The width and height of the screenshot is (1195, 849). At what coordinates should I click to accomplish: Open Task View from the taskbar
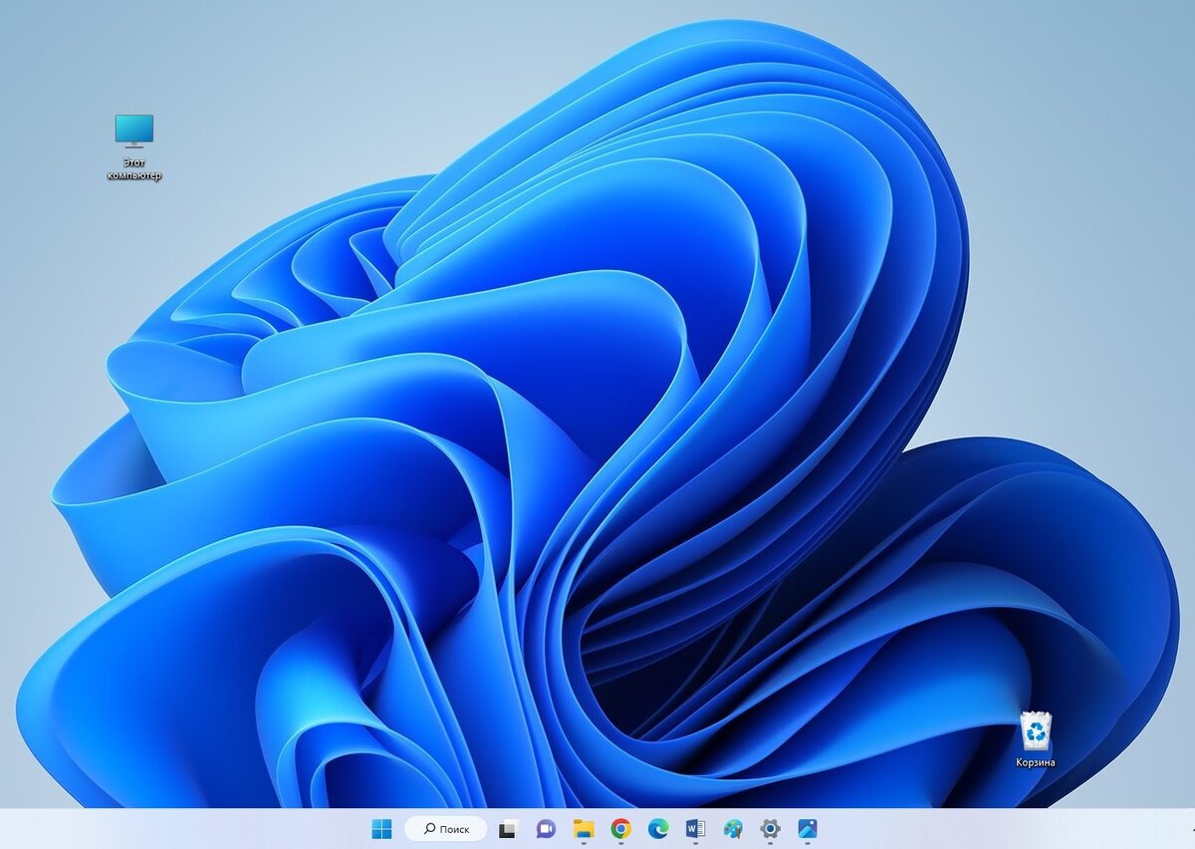[x=508, y=829]
